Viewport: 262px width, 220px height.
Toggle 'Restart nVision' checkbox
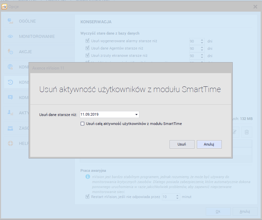click(87, 197)
